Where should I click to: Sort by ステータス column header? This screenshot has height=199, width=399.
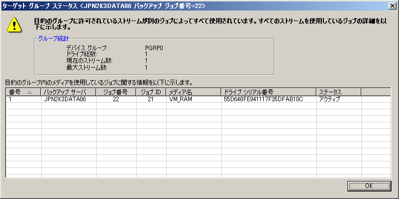[x=339, y=92]
